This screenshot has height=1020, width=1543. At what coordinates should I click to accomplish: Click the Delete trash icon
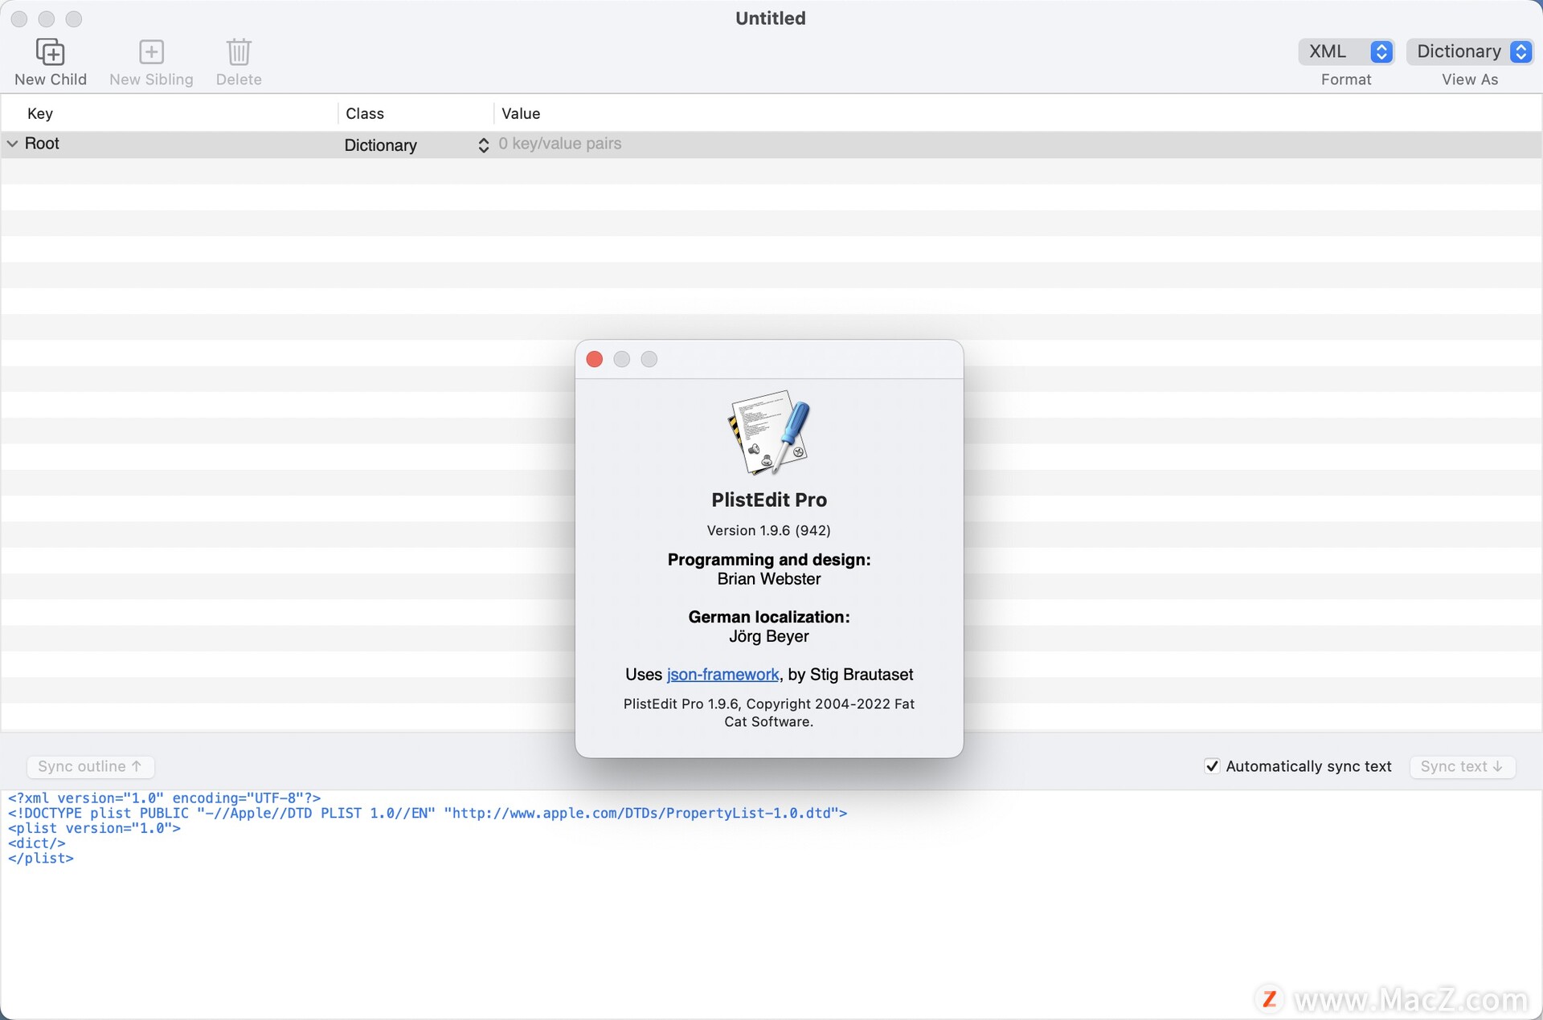[x=239, y=52]
